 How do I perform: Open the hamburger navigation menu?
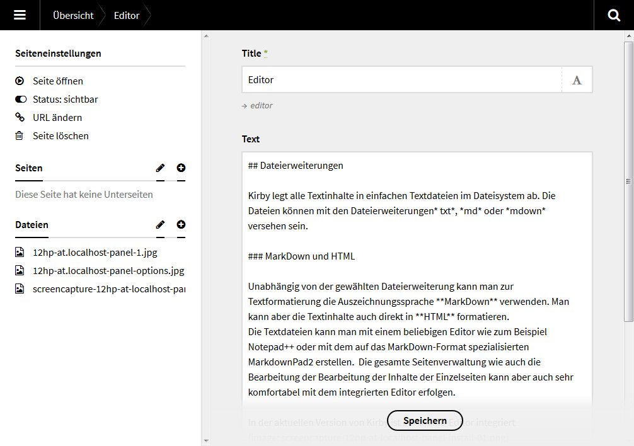tap(19, 15)
